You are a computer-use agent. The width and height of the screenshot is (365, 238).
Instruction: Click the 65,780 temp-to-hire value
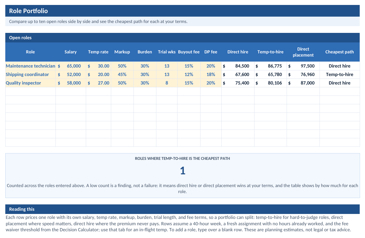click(270, 74)
